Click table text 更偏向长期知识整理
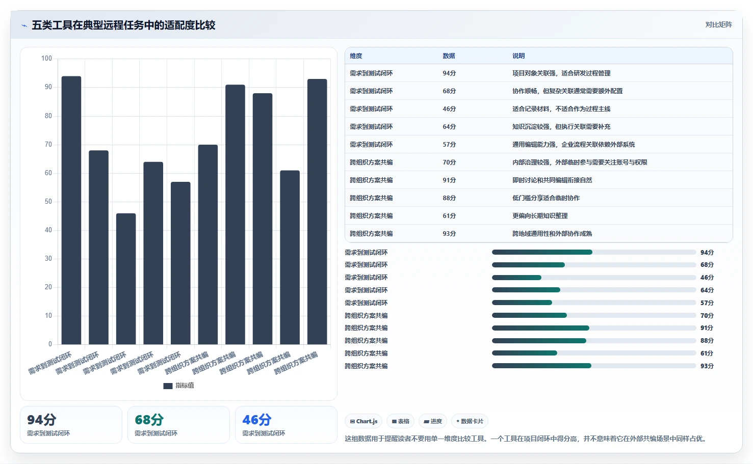 [x=540, y=216]
